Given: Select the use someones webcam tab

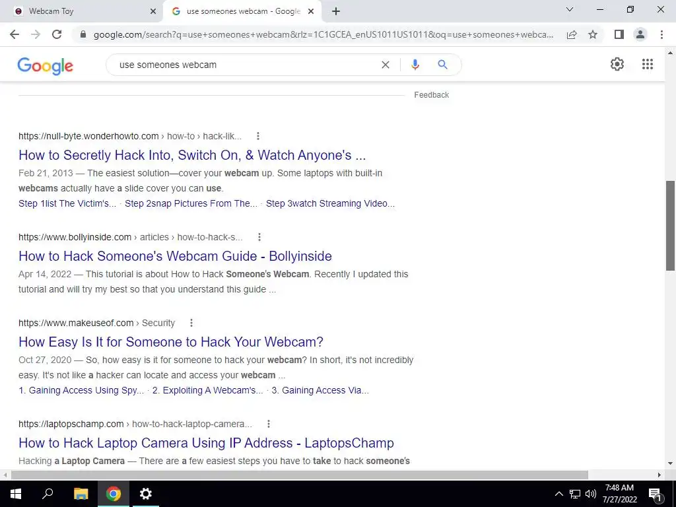Looking at the screenshot, I should point(243,12).
